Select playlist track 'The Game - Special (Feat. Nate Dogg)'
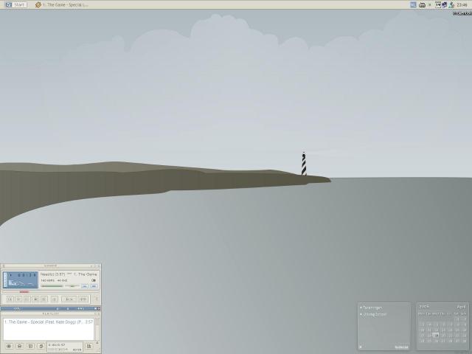Image resolution: width=472 pixels, height=354 pixels. coord(49,322)
